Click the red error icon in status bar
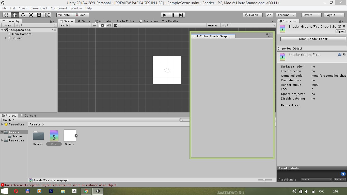Image resolution: width=347 pixels, height=195 pixels. click(x=3, y=185)
